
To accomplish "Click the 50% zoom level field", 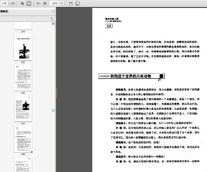I will point(55,3).
